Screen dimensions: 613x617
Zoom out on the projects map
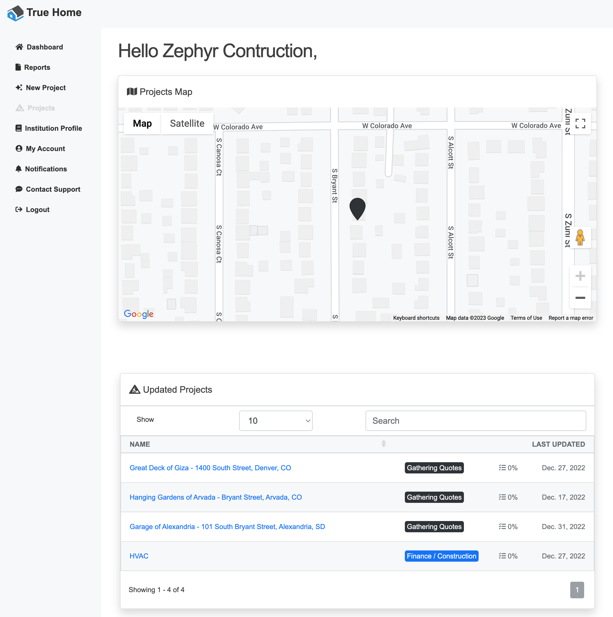(580, 298)
